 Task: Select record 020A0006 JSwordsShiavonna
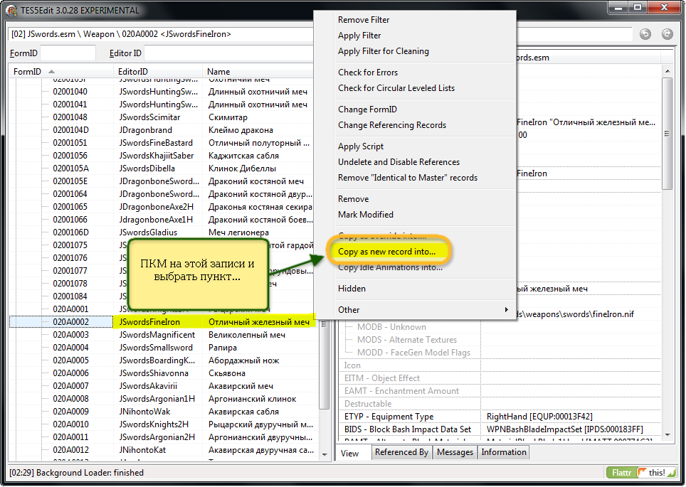(x=164, y=373)
